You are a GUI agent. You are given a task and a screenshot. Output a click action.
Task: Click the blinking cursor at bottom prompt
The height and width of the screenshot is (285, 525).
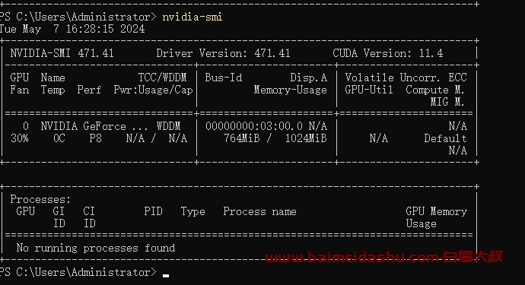[166, 276]
